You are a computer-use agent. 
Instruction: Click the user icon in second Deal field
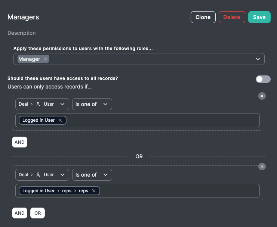pos(38,175)
